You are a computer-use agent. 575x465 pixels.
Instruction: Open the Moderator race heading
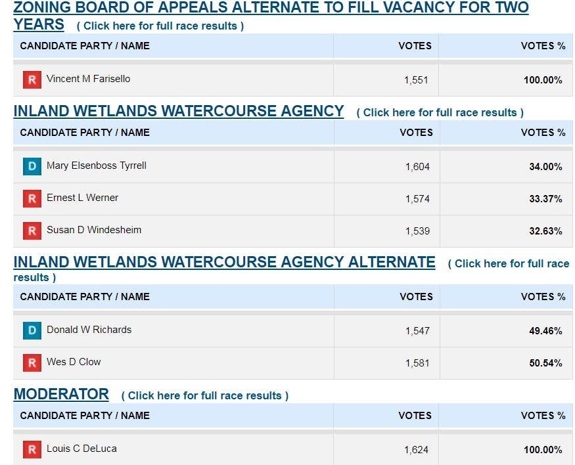[x=61, y=394]
